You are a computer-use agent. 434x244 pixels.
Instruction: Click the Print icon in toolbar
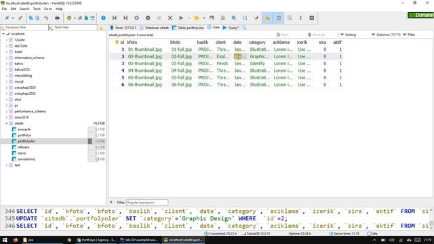pyautogui.click(x=57, y=18)
